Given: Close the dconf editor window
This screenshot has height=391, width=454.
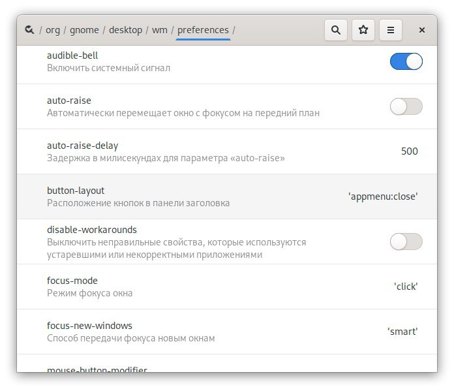Looking at the screenshot, I should click(422, 30).
